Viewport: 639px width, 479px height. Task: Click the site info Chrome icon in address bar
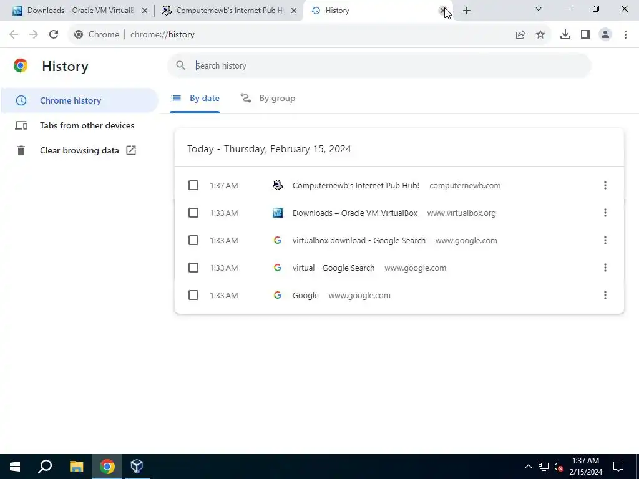79,35
